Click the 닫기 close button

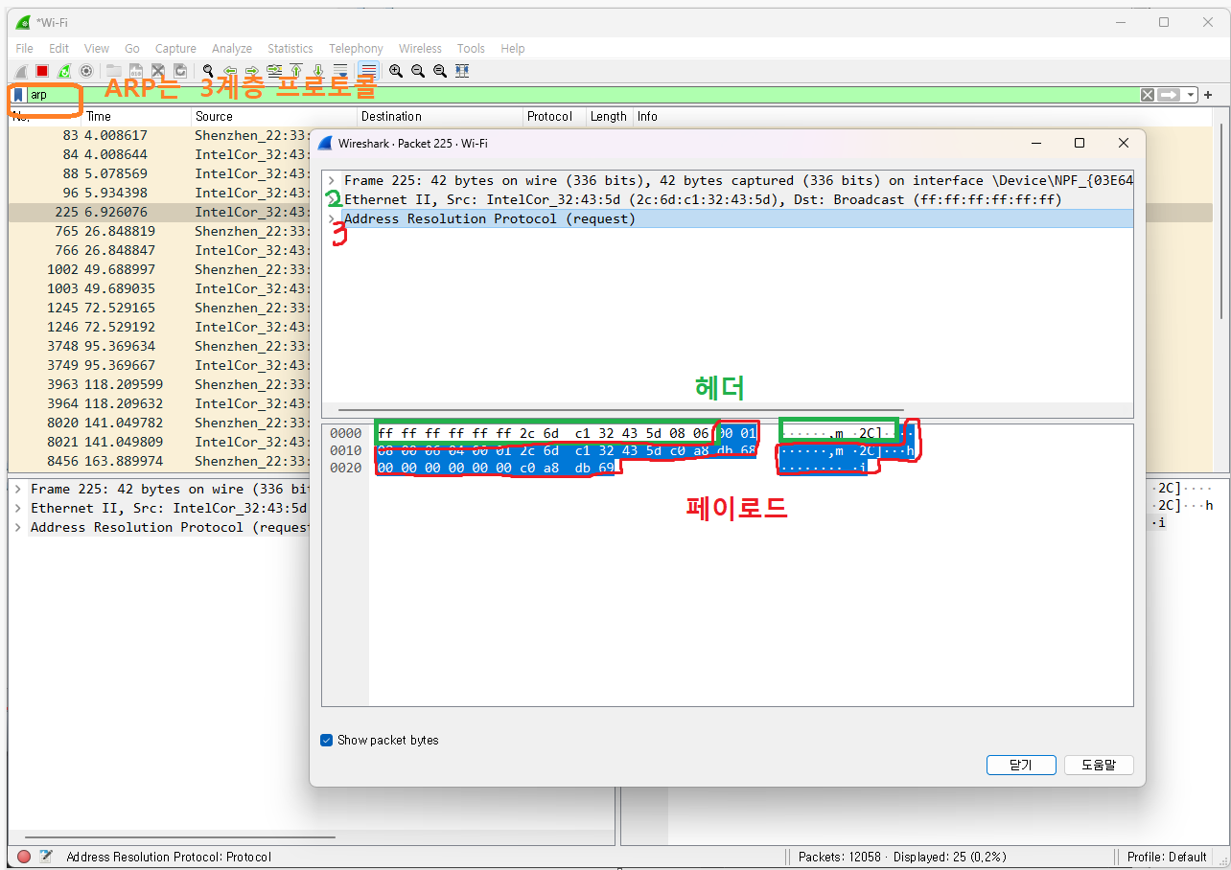pos(1021,766)
